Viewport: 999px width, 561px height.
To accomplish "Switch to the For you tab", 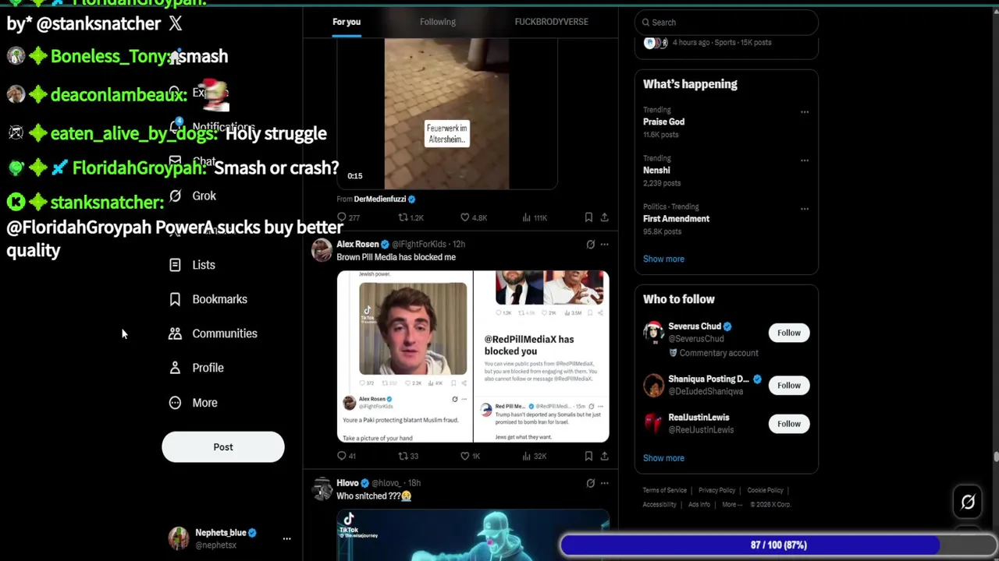I will (x=347, y=22).
